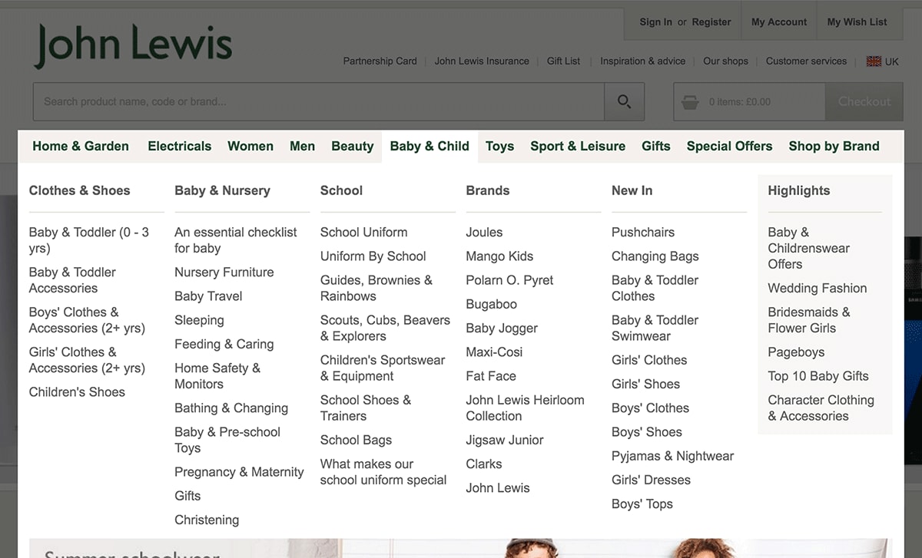Open the Our shops link
The width and height of the screenshot is (922, 558).
coord(725,61)
